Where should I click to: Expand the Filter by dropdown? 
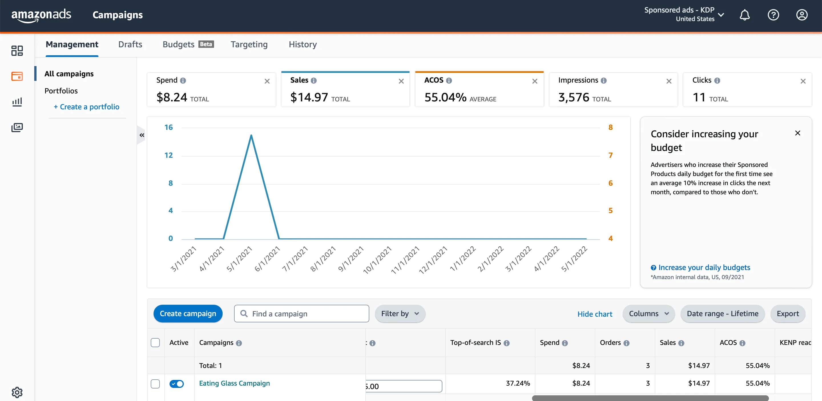click(400, 313)
